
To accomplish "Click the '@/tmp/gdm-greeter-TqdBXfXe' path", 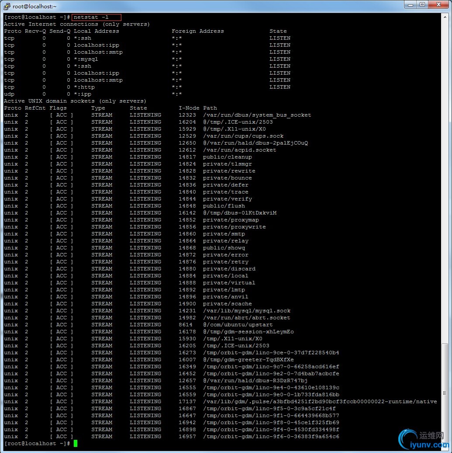I will point(248,360).
